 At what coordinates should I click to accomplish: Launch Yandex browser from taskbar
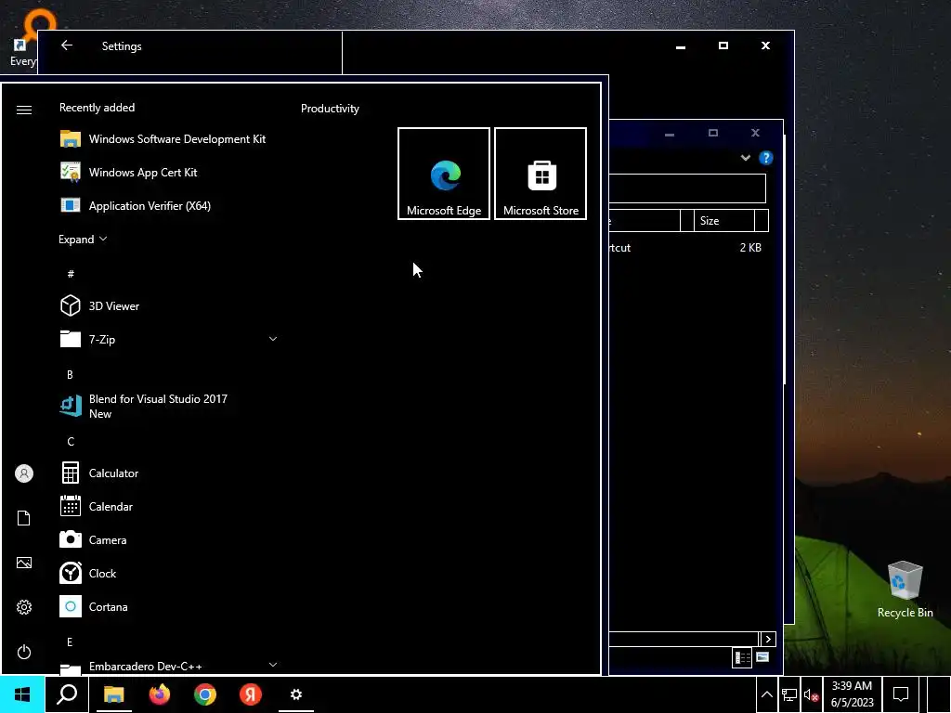[x=251, y=694]
